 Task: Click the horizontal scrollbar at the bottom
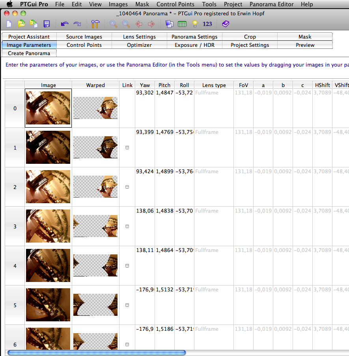coord(97,352)
